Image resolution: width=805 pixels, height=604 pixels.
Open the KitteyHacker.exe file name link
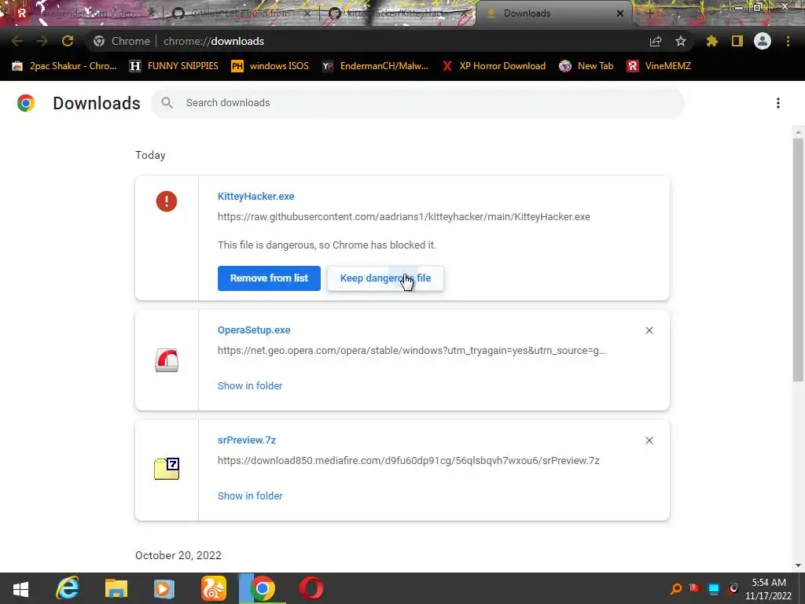coord(255,196)
